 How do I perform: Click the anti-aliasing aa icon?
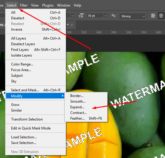click(x=113, y=15)
